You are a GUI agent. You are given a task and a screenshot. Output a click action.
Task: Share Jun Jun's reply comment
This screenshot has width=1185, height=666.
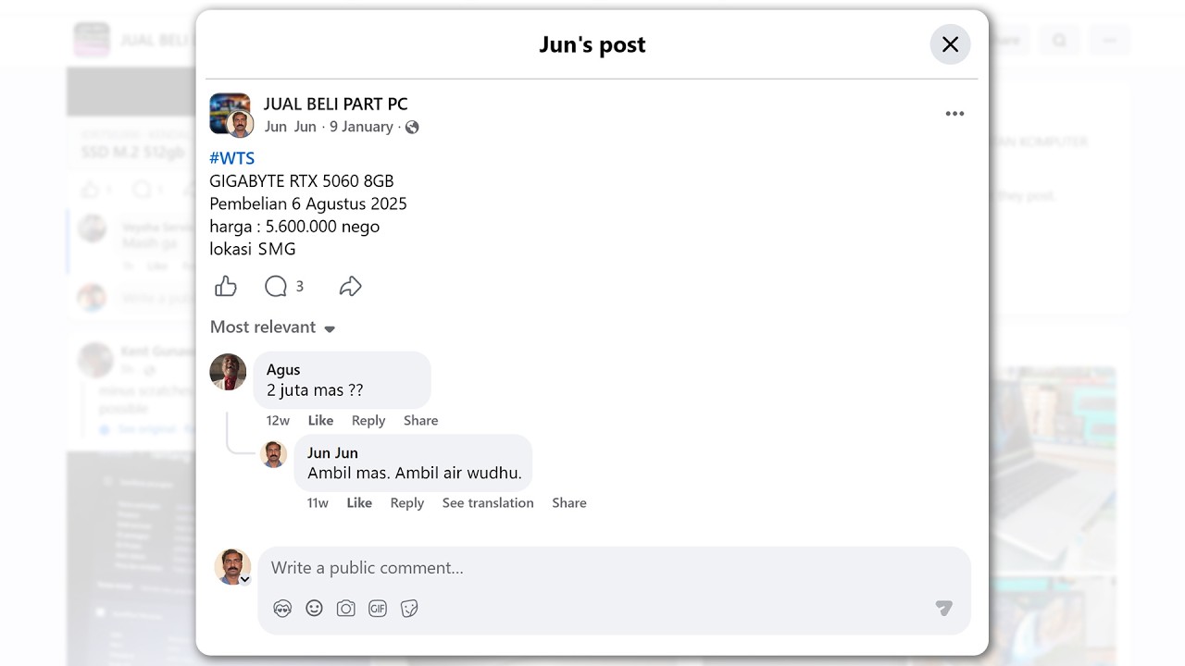[x=568, y=503]
